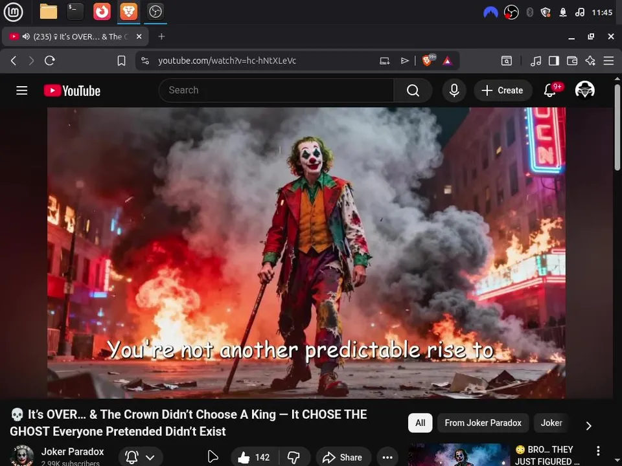Viewport: 622px width, 466px height.
Task: Show more filter chips with arrow
Action: pyautogui.click(x=589, y=425)
